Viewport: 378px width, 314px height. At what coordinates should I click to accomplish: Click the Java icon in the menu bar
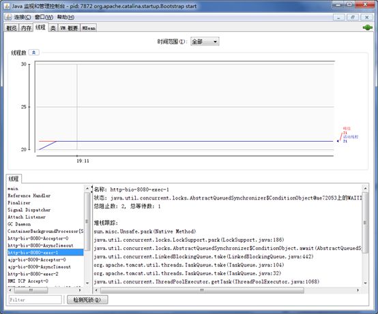(8, 17)
